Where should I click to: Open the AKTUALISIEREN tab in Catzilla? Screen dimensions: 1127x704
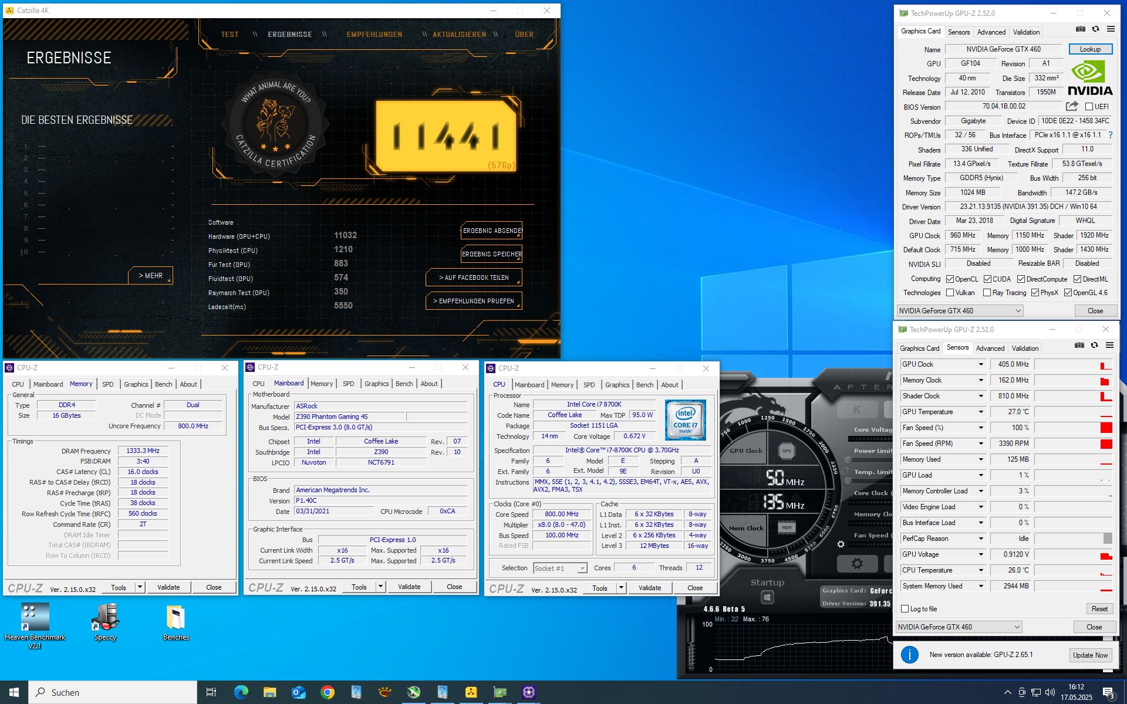pyautogui.click(x=459, y=35)
